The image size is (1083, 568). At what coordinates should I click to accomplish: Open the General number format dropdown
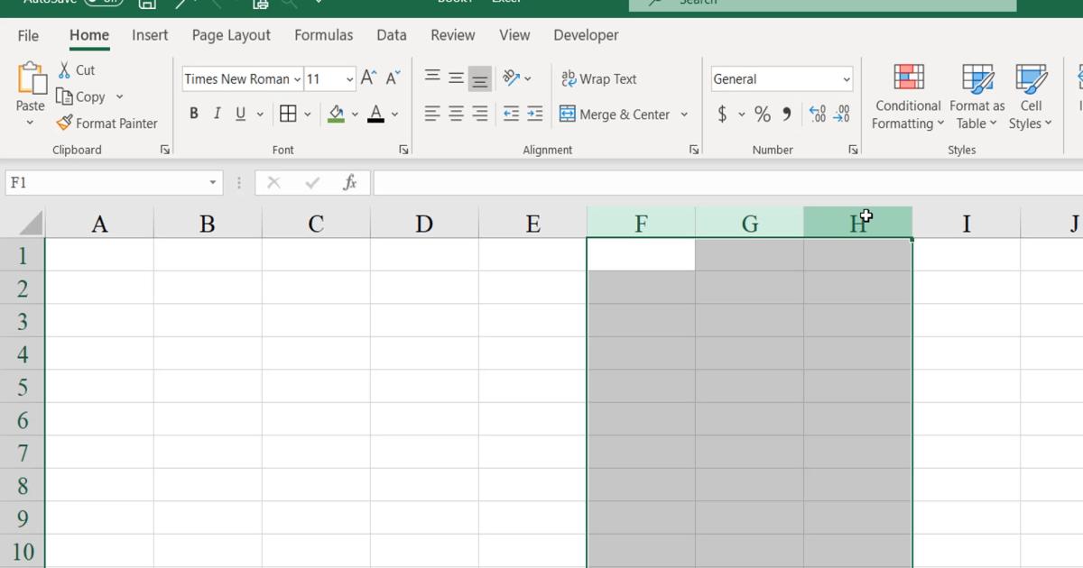click(x=847, y=78)
